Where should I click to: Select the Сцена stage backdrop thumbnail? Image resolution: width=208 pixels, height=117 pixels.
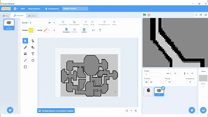click(203, 78)
